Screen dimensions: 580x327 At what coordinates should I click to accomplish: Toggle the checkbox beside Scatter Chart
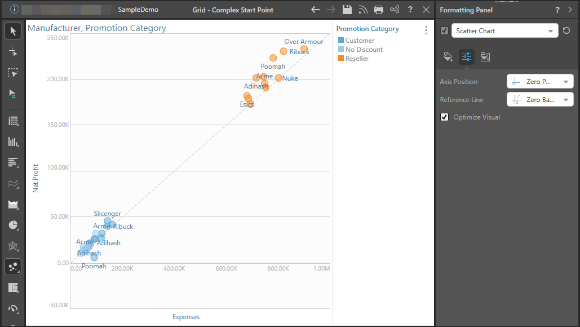(444, 31)
